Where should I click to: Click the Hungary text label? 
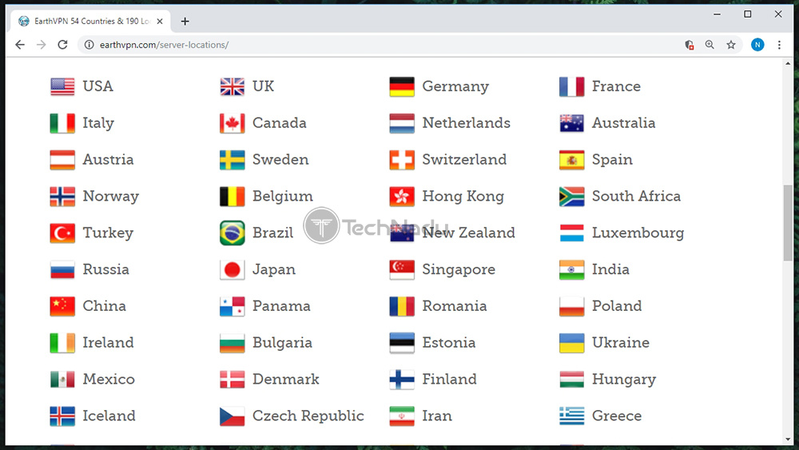624,380
